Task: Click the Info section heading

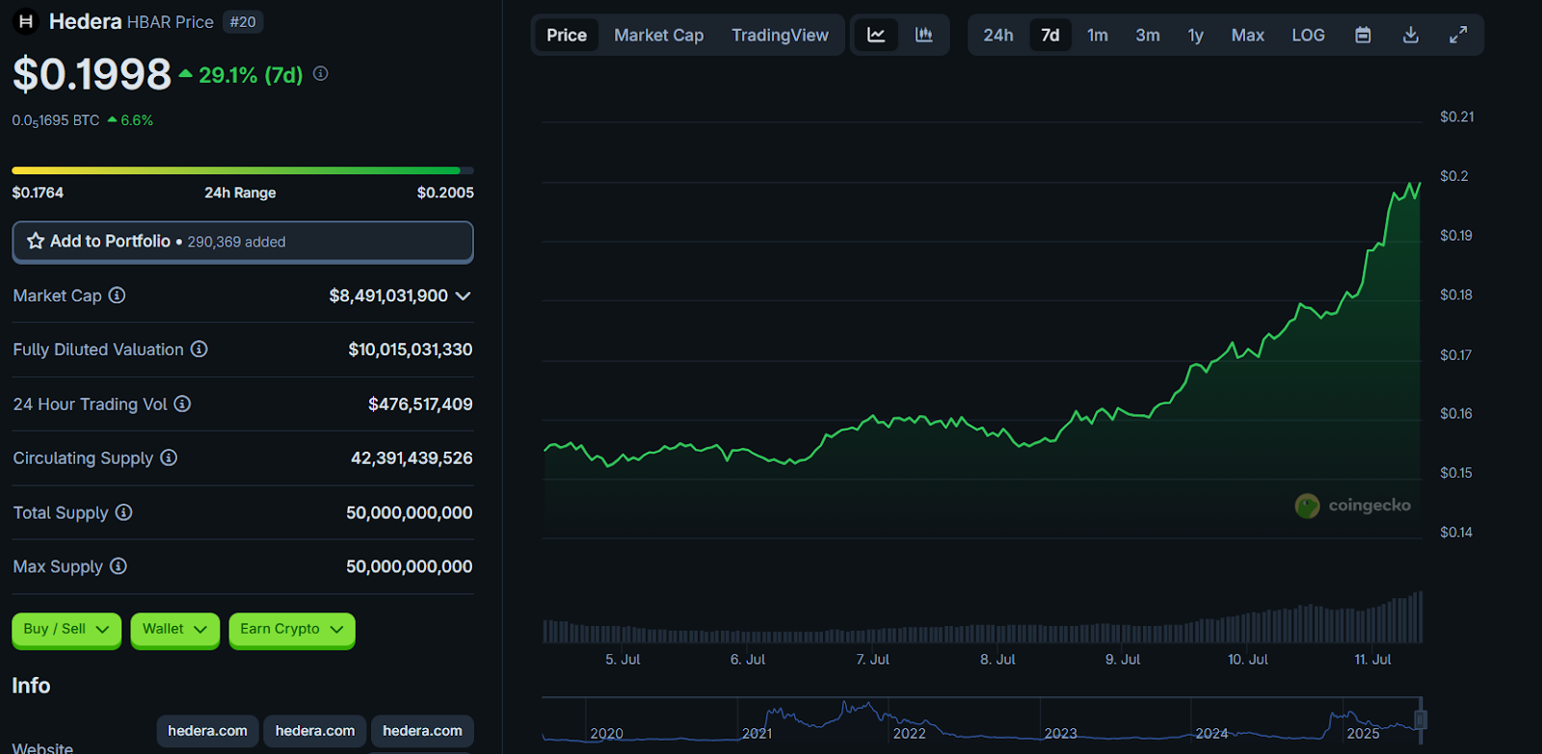Action: coord(31,686)
